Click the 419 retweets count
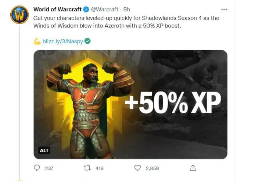The height and width of the screenshot is (181, 255). (x=100, y=168)
